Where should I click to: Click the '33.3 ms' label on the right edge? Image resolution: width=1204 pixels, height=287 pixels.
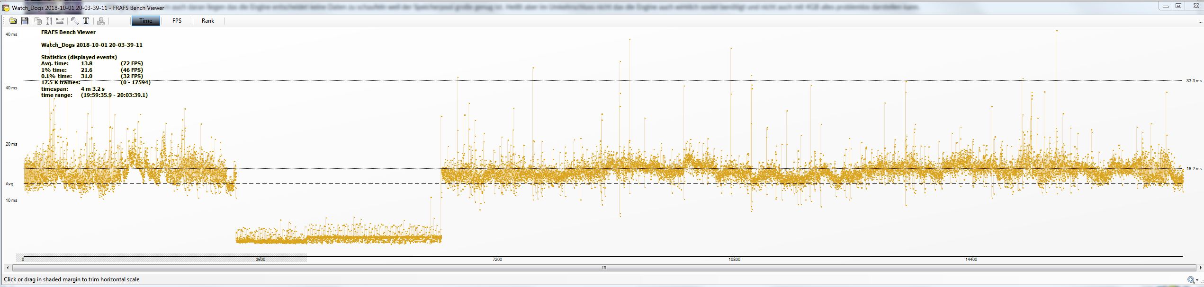pyautogui.click(x=1194, y=81)
